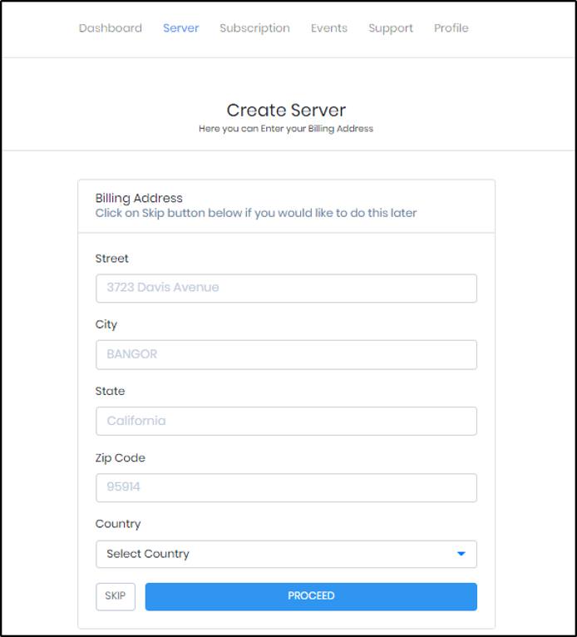Click the Zip Code label
Viewport: 577px width, 637px height.
click(121, 458)
